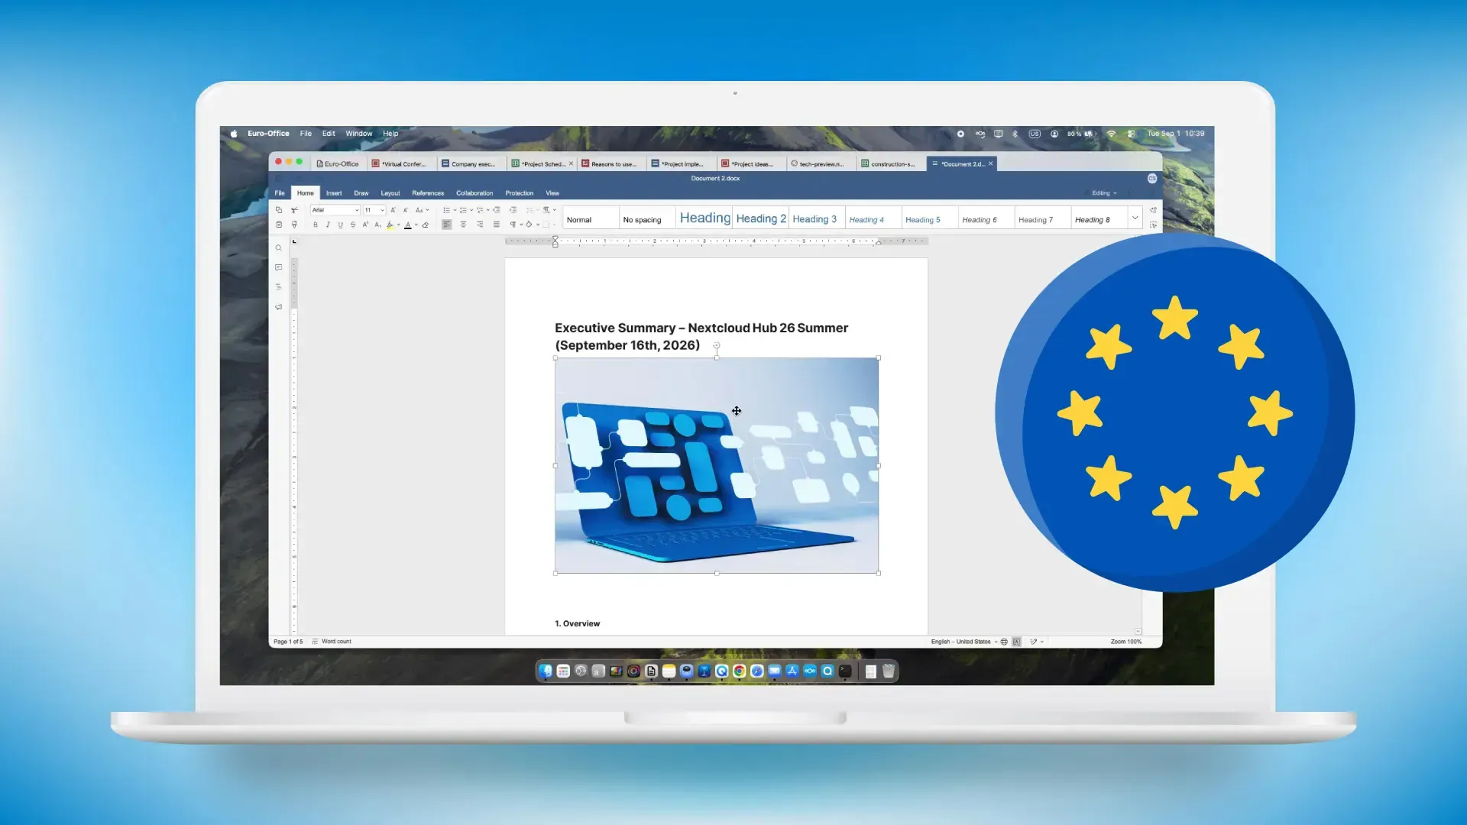Viewport: 1467px width, 825px height.
Task: Click the Increment font size icon
Action: click(x=393, y=210)
